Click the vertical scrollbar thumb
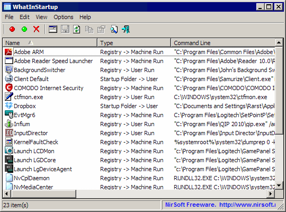The width and height of the screenshot is (286, 212). click(x=279, y=91)
